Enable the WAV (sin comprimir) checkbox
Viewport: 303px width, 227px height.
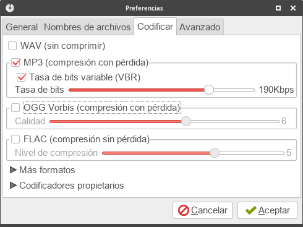[12, 46]
